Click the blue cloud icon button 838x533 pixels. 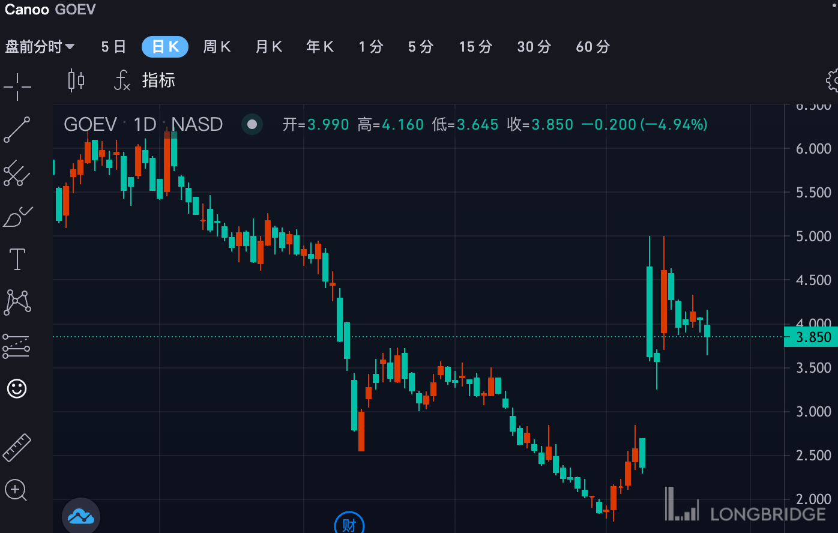pyautogui.click(x=81, y=516)
